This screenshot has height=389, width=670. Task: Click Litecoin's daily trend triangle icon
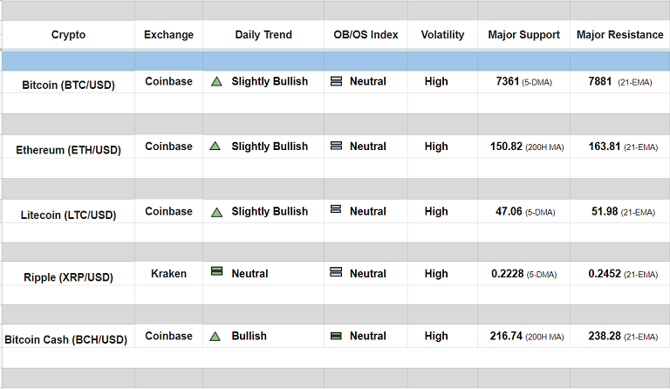pyautogui.click(x=216, y=212)
